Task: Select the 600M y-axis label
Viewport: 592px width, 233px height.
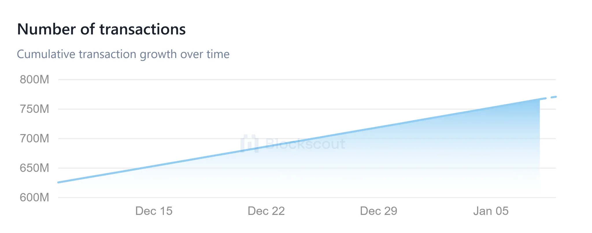Action: click(34, 198)
